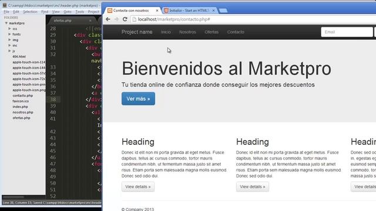Collapse the marketpro folder
376x211 pixels.
(6, 23)
